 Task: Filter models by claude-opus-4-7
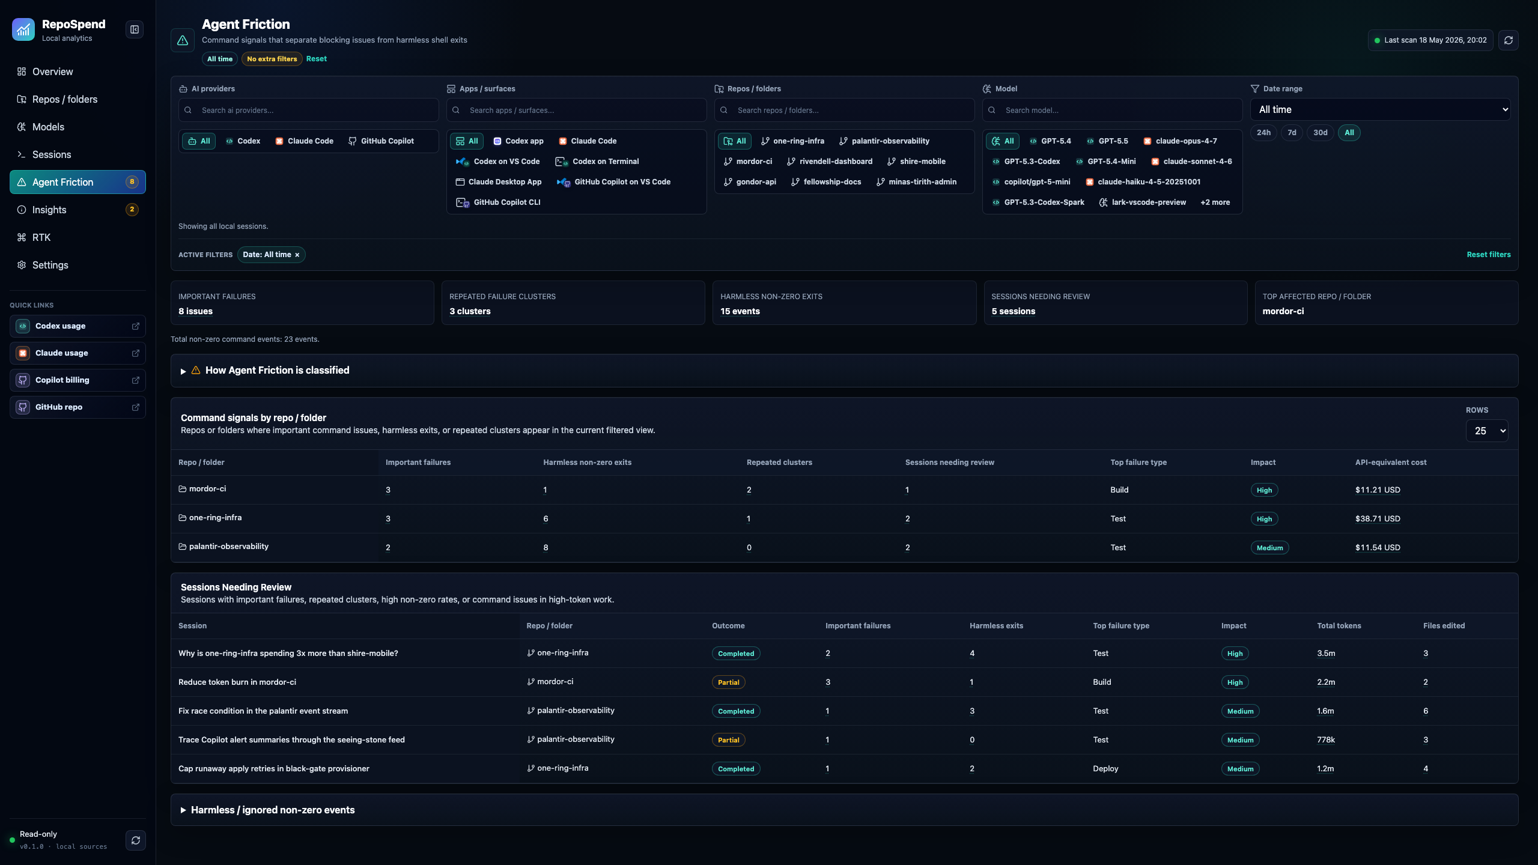1180,141
